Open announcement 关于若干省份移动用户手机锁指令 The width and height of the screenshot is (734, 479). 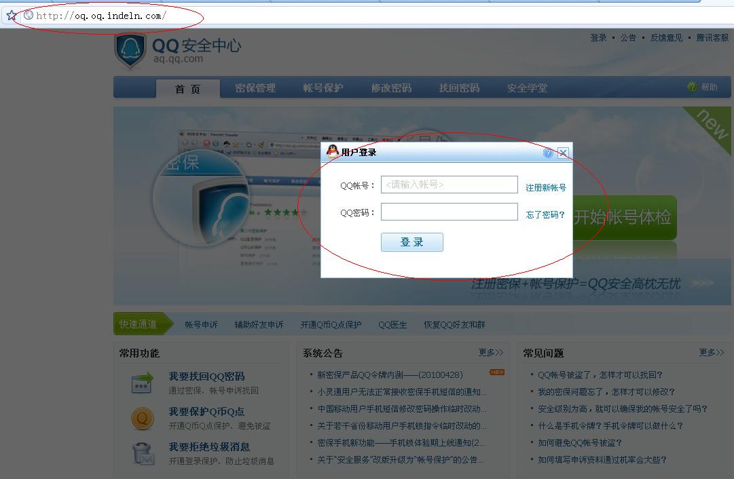click(x=402, y=425)
